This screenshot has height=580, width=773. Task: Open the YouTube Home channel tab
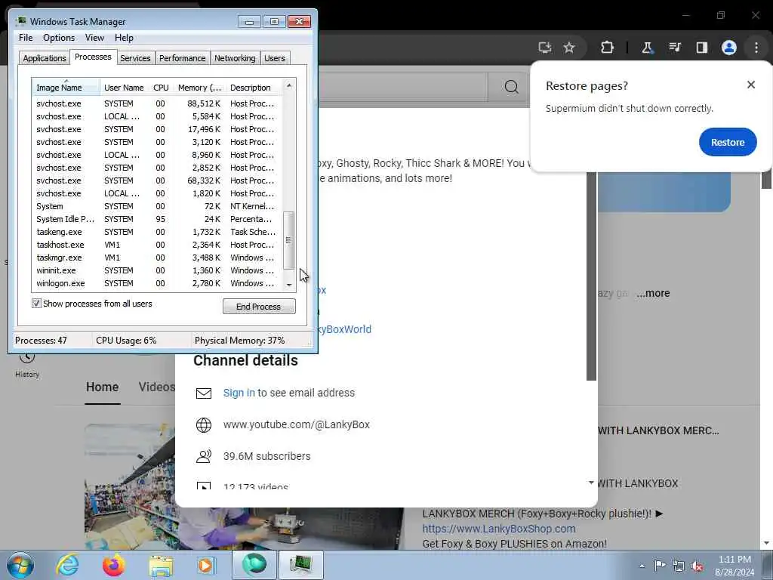pyautogui.click(x=102, y=387)
